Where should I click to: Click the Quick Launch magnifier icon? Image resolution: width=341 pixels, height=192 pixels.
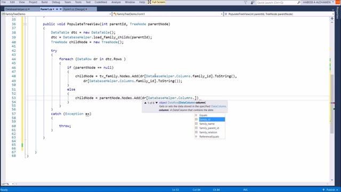(299, 2)
